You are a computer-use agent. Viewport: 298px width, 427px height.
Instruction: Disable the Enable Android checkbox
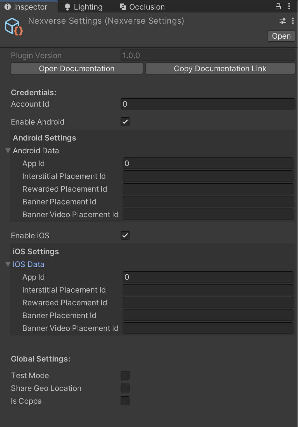125,122
